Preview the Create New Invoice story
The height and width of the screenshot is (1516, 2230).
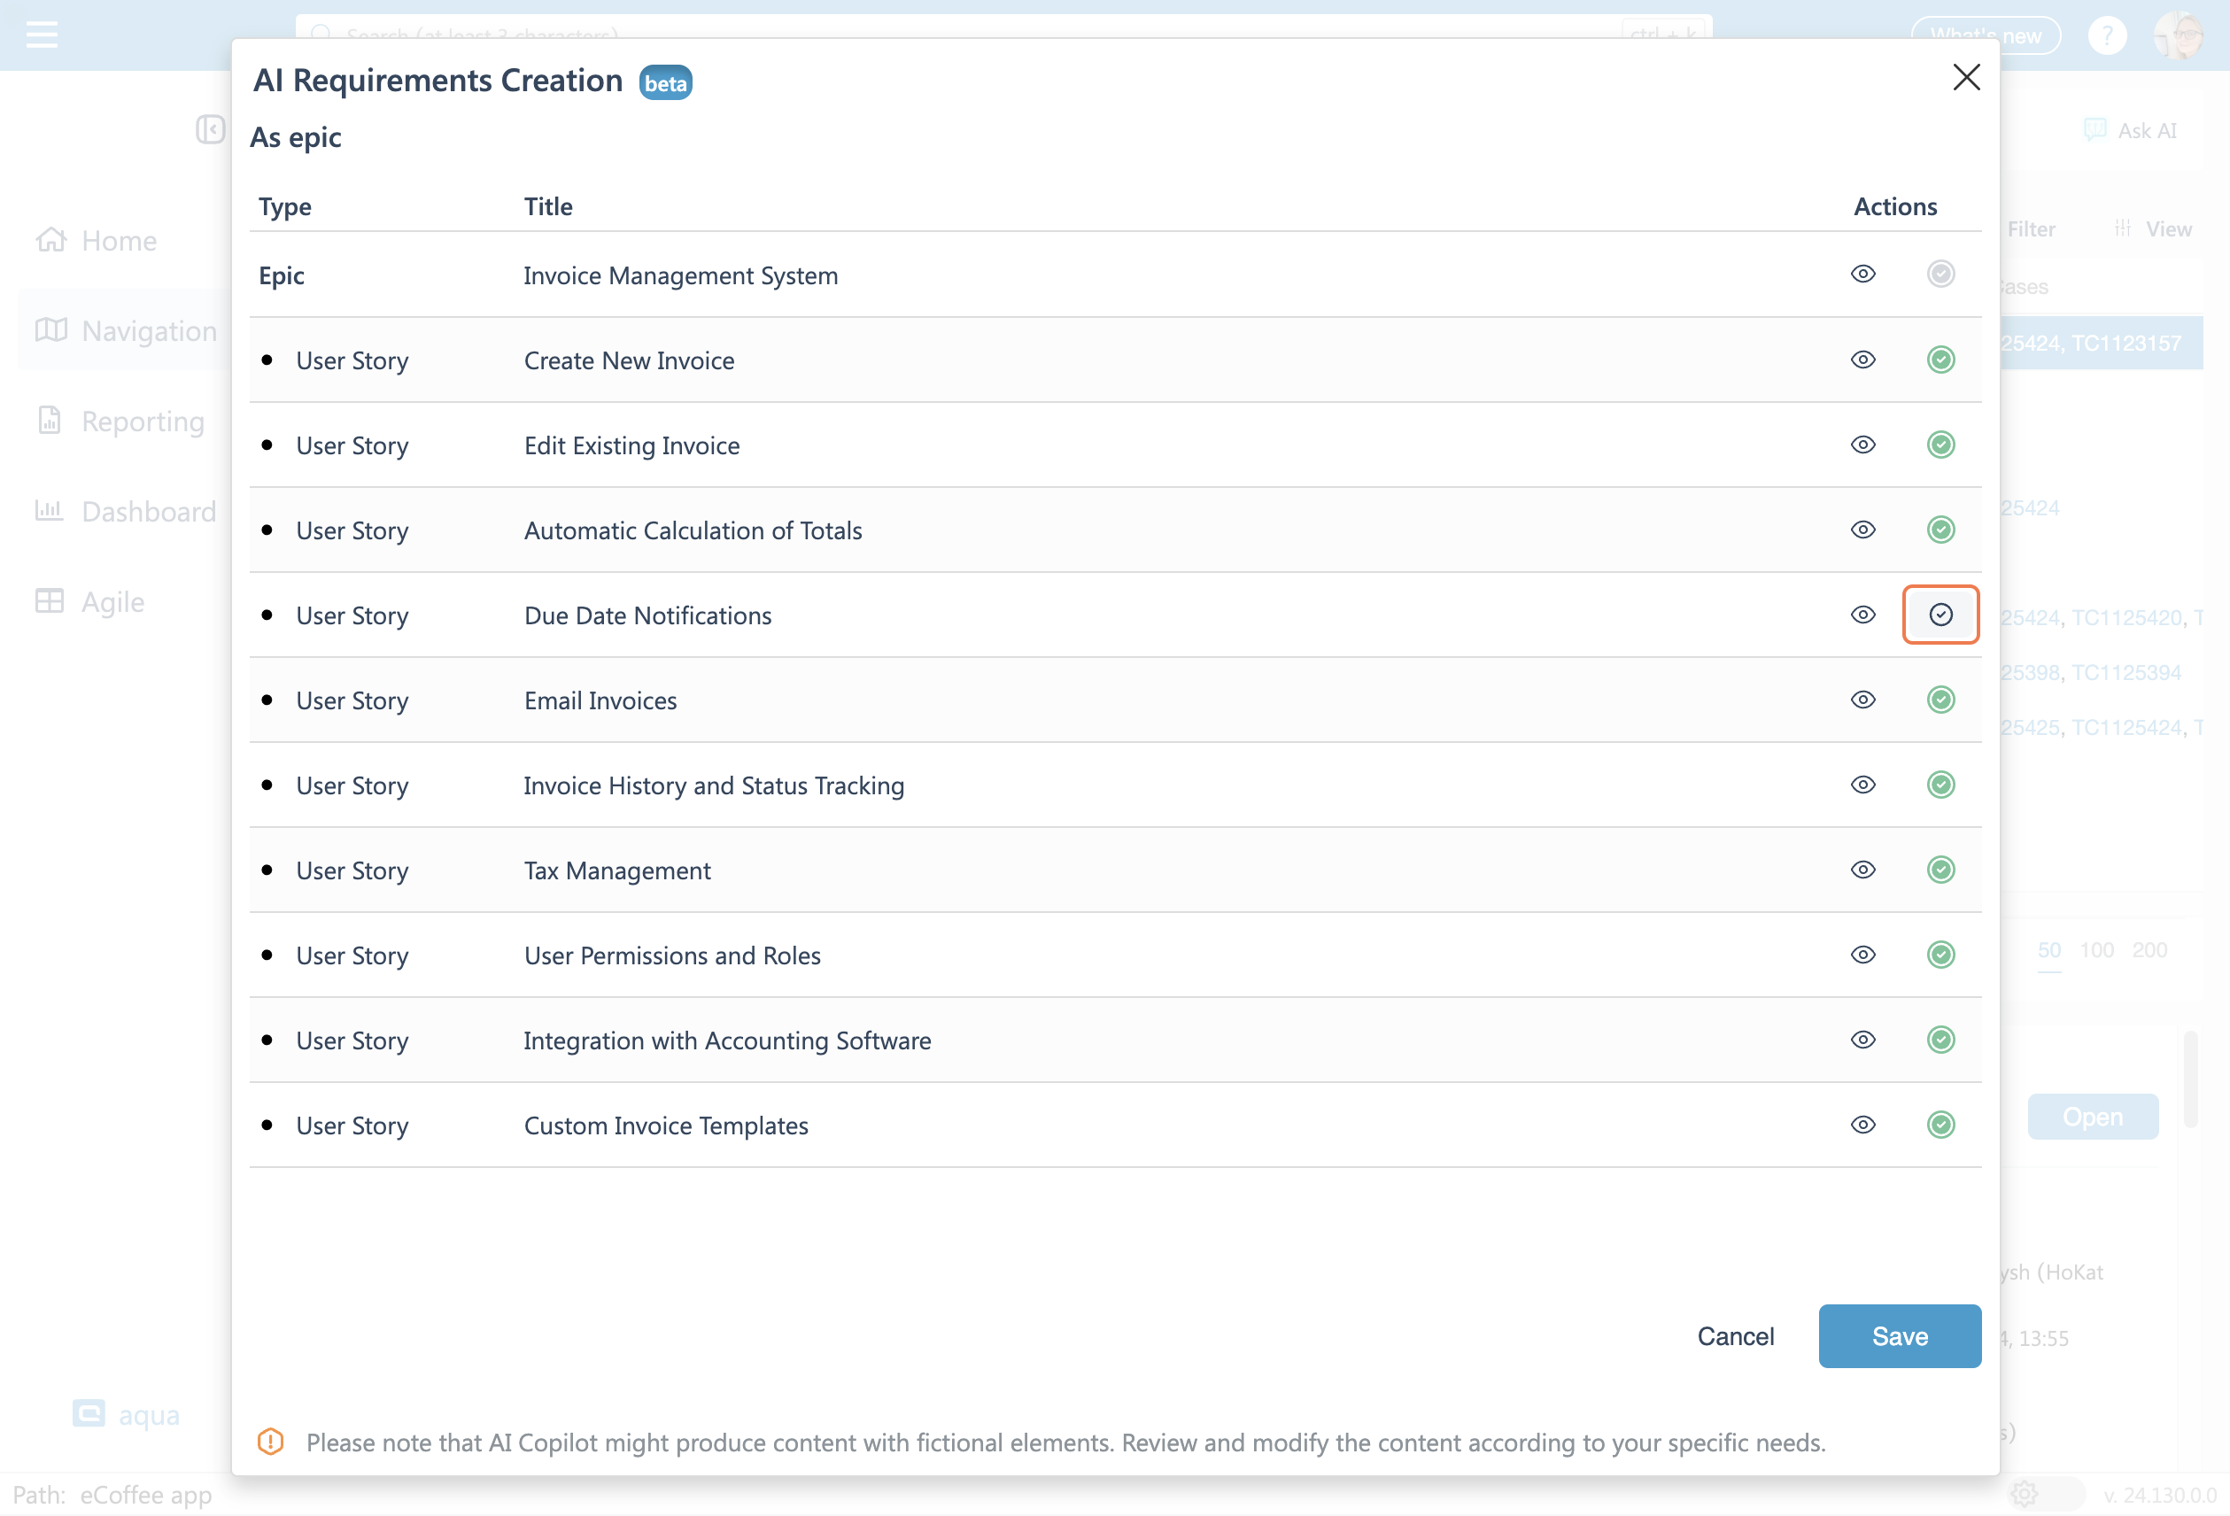[1862, 360]
